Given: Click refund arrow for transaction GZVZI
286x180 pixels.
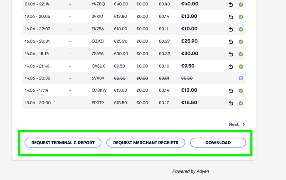Looking at the screenshot, I should click(x=231, y=41).
